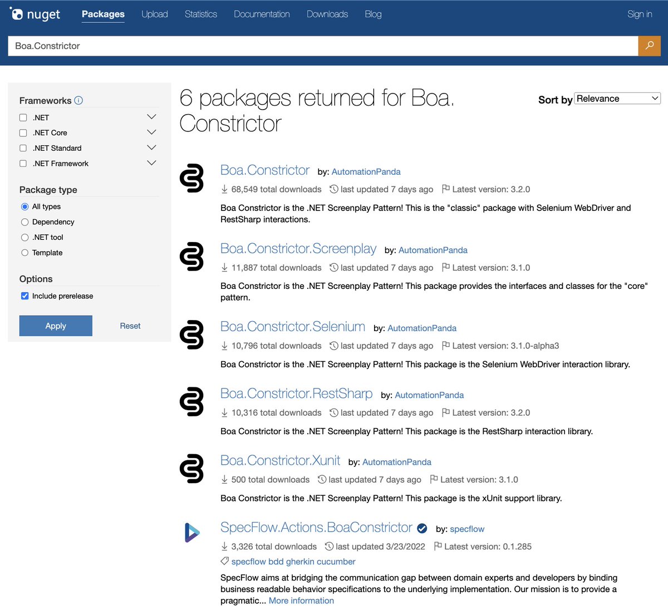Click flag icon beside Latest version: 3.2.0 of Boa.Constrictor
668x615 pixels.
(x=446, y=189)
